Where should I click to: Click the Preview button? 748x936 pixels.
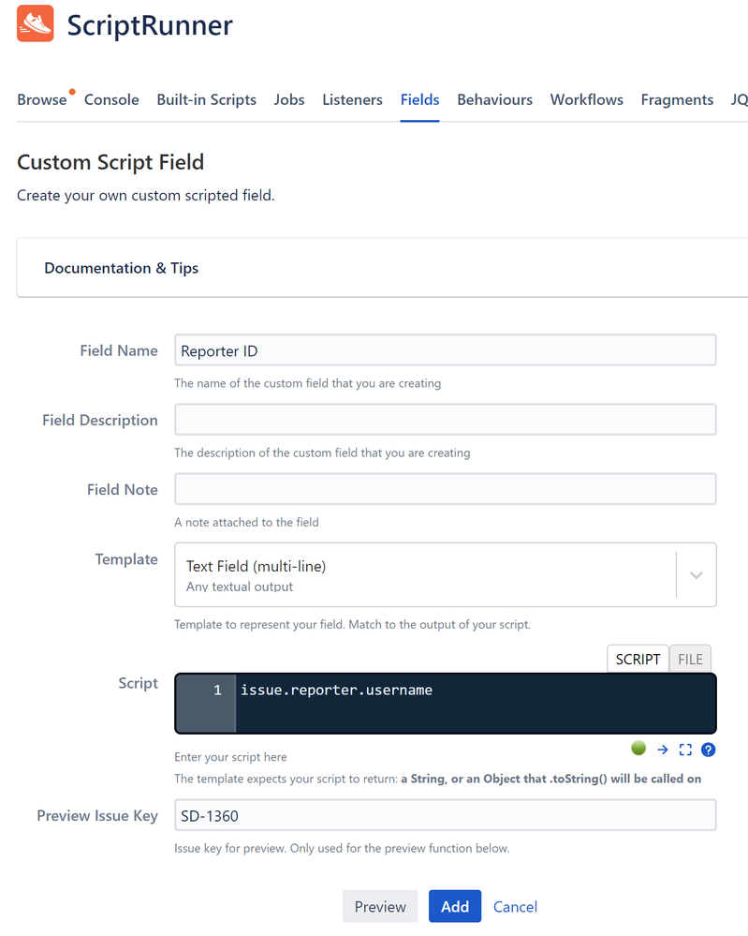[380, 906]
